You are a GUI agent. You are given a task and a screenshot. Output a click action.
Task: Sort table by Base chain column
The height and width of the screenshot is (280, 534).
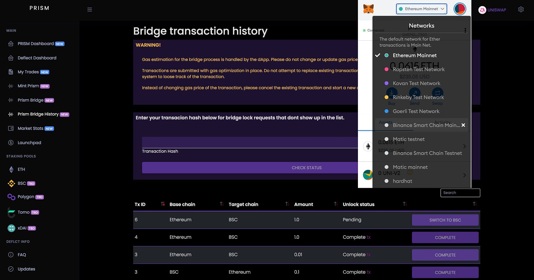tap(222, 204)
